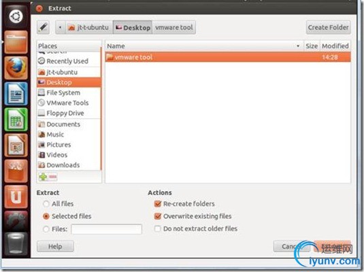Open Downloads bookmark in Places
Image resolution: width=364 pixels, height=272 pixels.
[69, 165]
